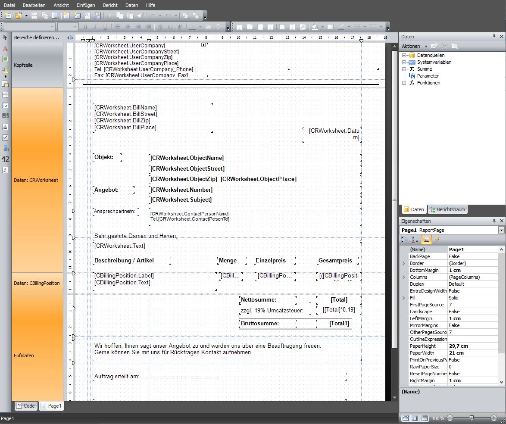Select the Chart object tool
Viewport: 506px width, 424px height.
click(x=5, y=148)
